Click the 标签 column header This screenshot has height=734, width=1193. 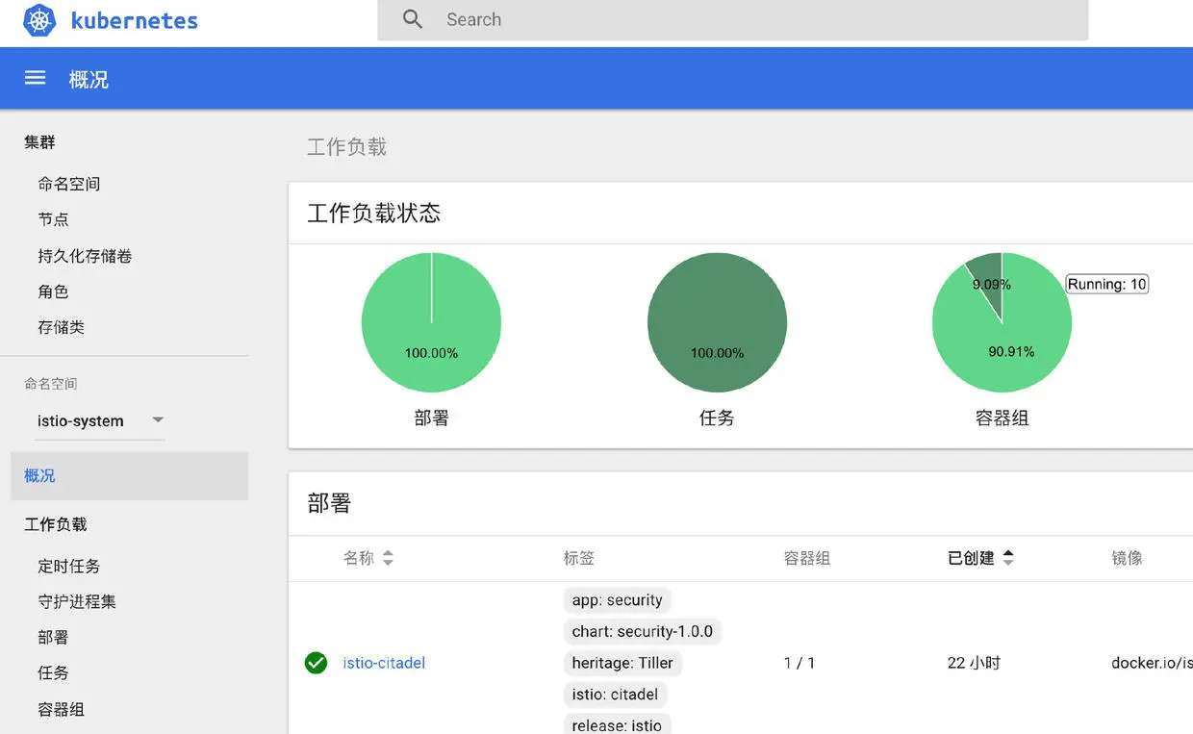coord(579,558)
